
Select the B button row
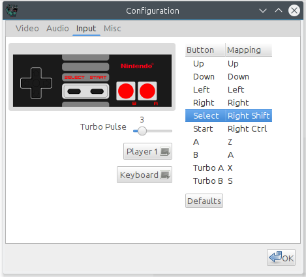coord(228,155)
